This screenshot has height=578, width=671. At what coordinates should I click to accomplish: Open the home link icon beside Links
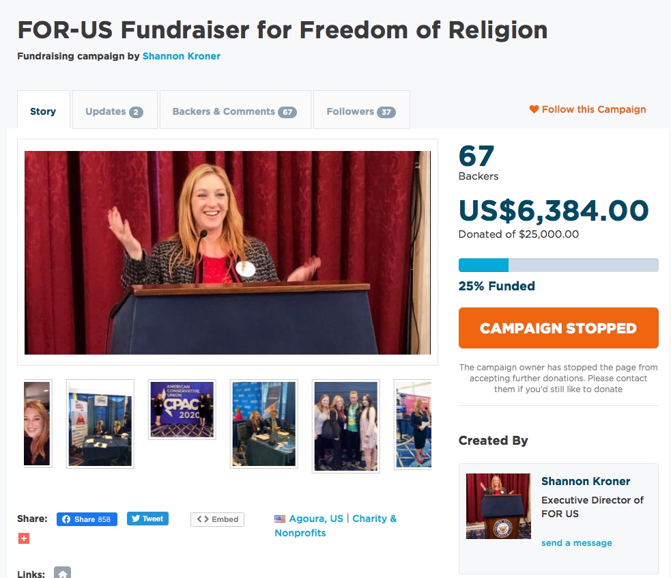[63, 573]
